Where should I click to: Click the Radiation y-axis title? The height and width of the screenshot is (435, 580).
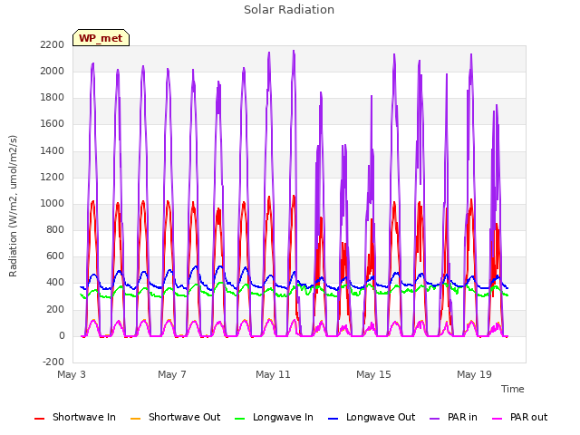(x=13, y=206)
